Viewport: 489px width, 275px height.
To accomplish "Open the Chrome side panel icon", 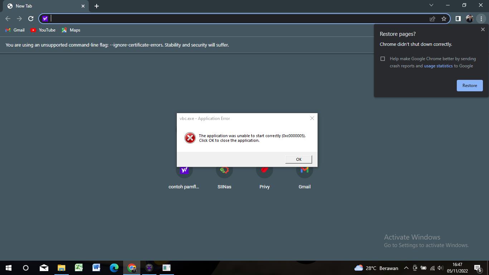I will click(x=458, y=19).
